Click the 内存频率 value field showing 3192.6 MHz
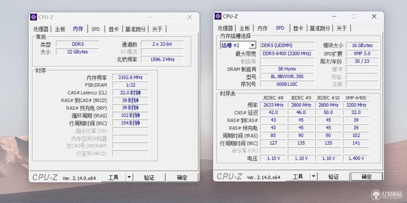The height and width of the screenshot is (203, 407). tap(130, 77)
